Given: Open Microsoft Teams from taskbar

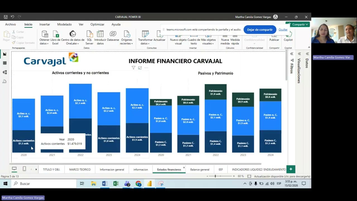Looking at the screenshot, I should pos(127,184).
